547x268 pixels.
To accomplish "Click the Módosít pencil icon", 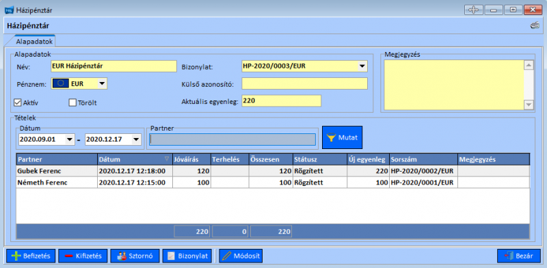I will (226, 256).
